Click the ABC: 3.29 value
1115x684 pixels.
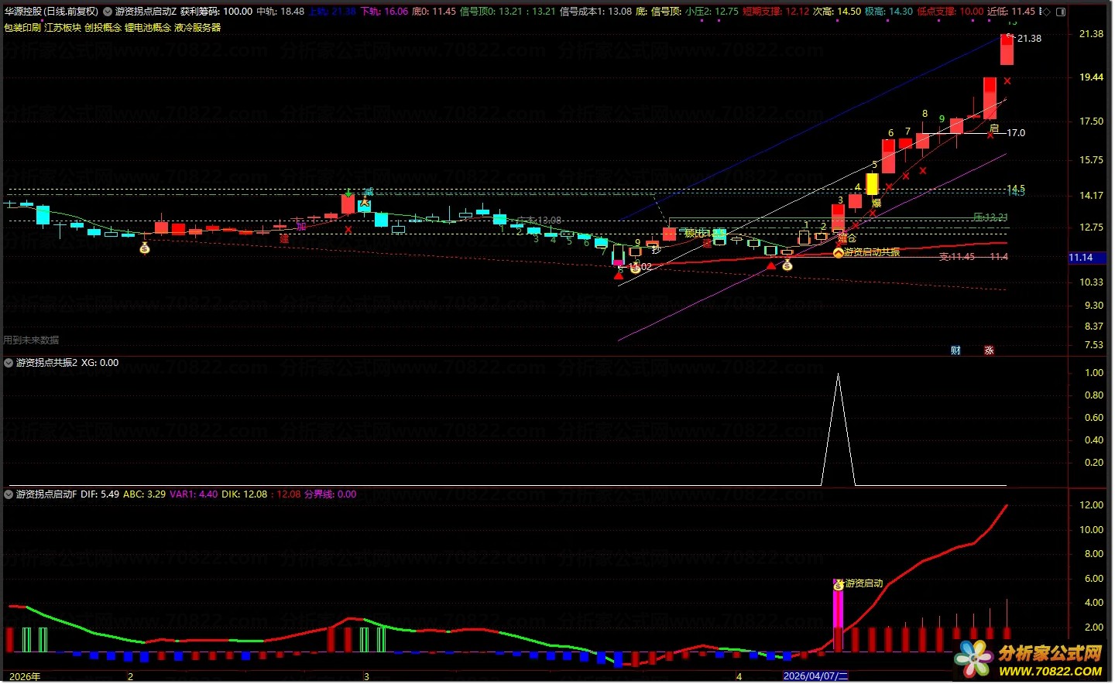(145, 494)
